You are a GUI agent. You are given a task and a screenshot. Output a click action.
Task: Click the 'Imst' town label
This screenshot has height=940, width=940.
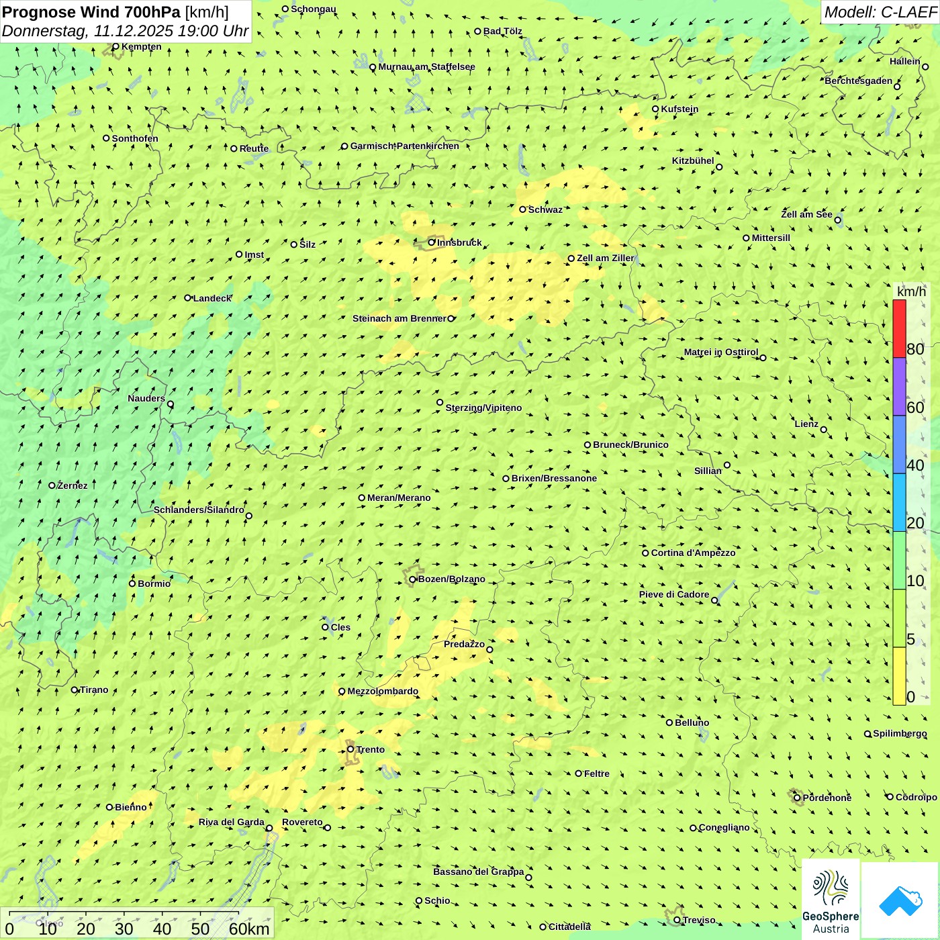[254, 254]
